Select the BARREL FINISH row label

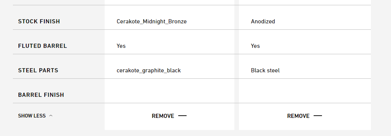pyautogui.click(x=41, y=95)
